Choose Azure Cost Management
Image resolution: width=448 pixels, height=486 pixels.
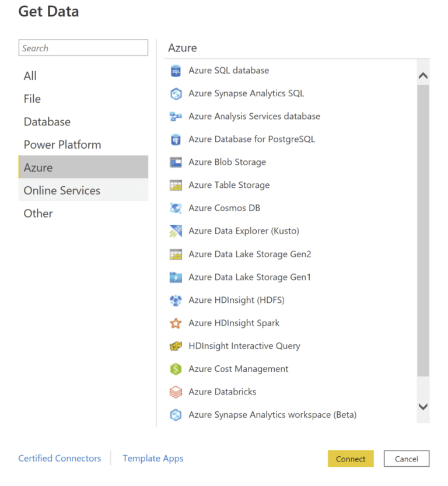(238, 369)
